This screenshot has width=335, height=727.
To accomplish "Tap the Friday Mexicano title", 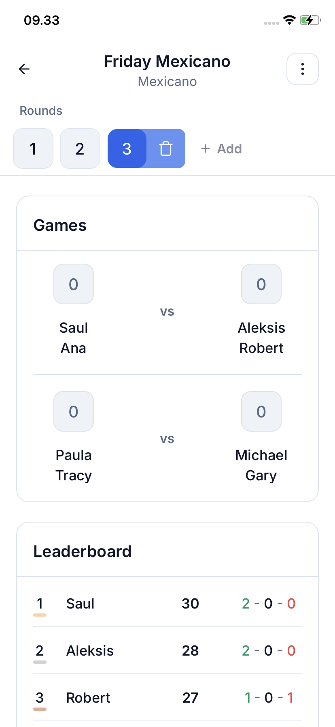I will click(167, 62).
